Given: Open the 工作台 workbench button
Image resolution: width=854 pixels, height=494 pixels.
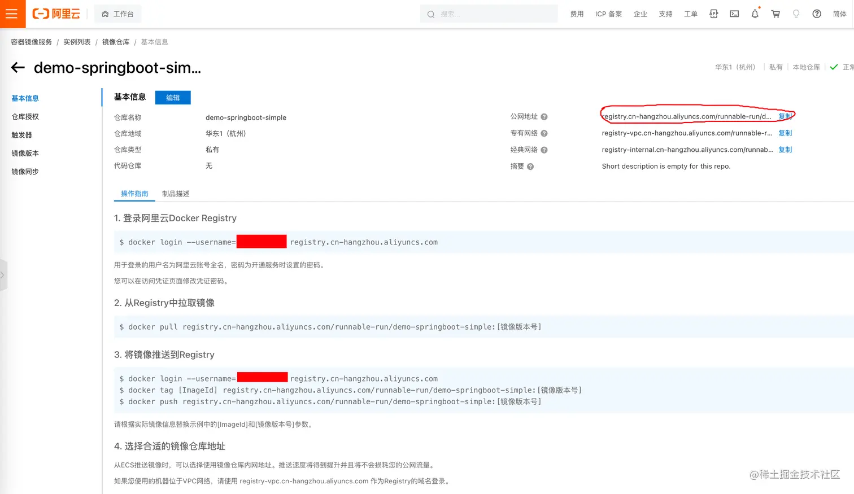Looking at the screenshot, I should 118,14.
